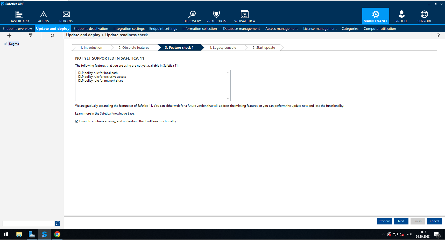
Task: Click the sidebar search input field
Action: click(28, 223)
